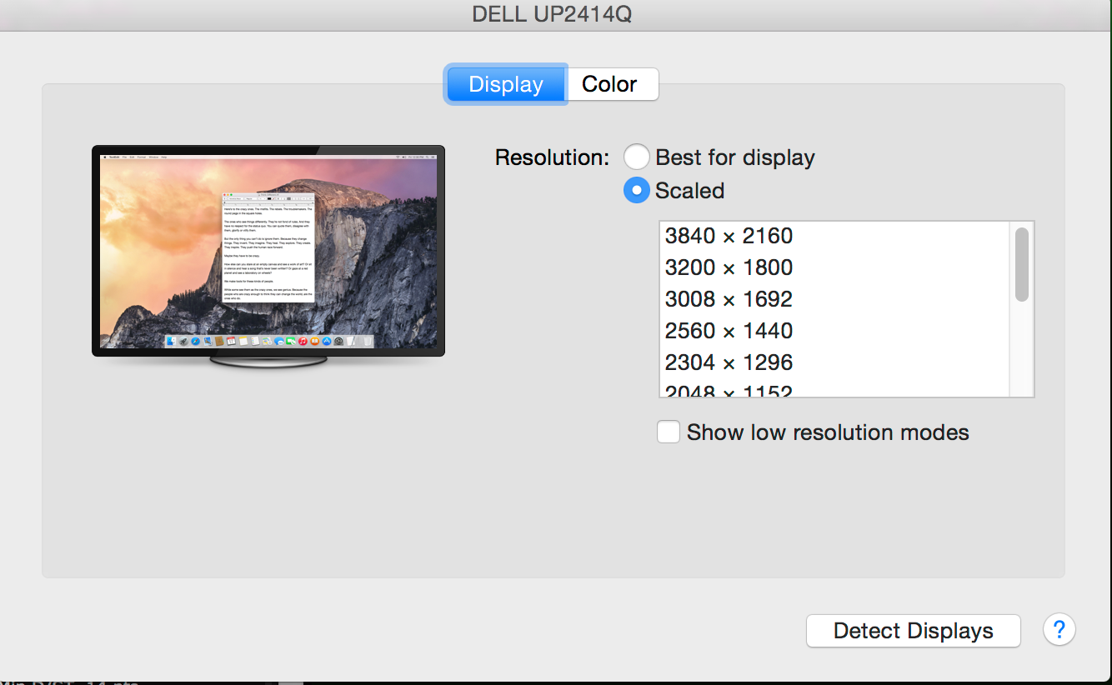The width and height of the screenshot is (1112, 685).
Task: Select the Scaled resolution radio button
Action: 636,190
